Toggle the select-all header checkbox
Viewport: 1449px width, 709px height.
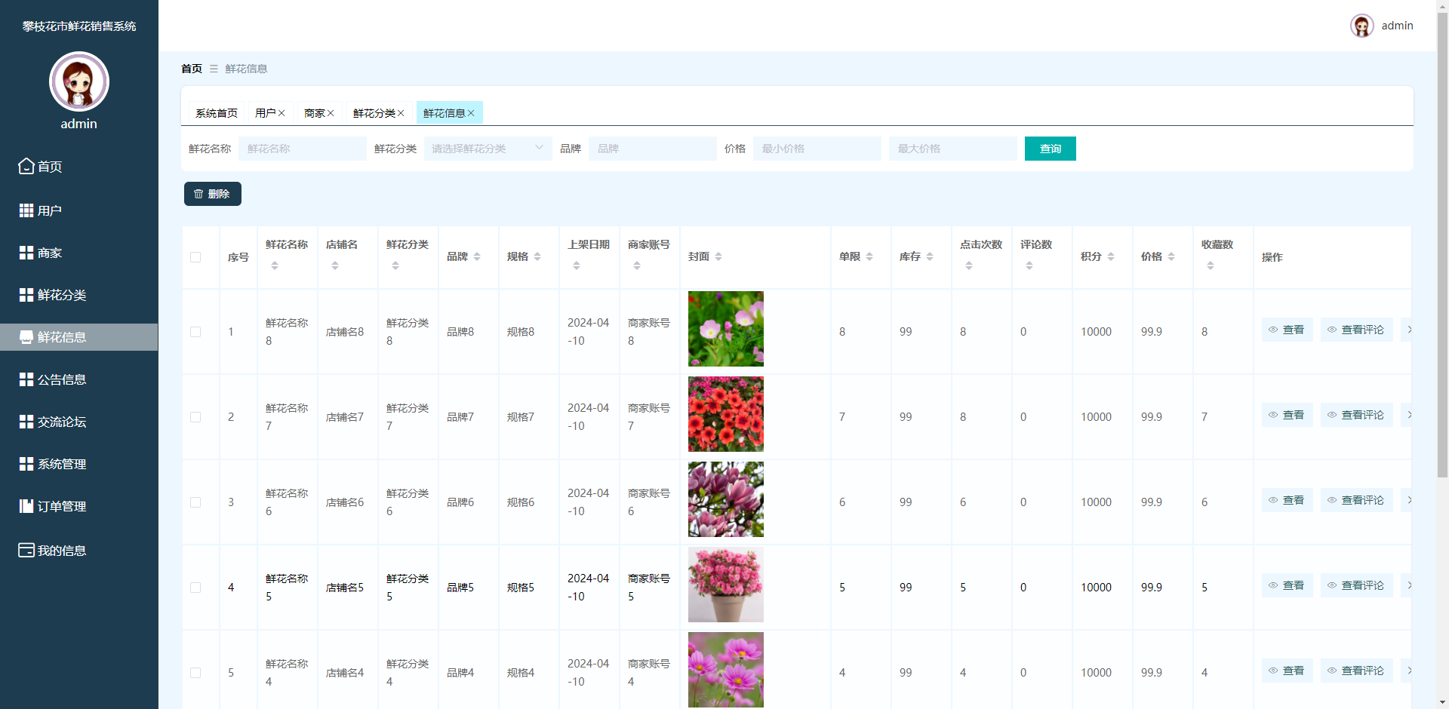tap(195, 257)
